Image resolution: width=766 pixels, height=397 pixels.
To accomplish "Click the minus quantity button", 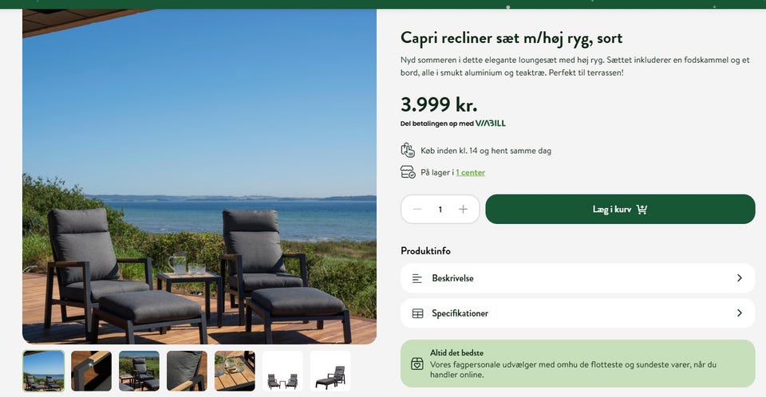I will point(417,210).
